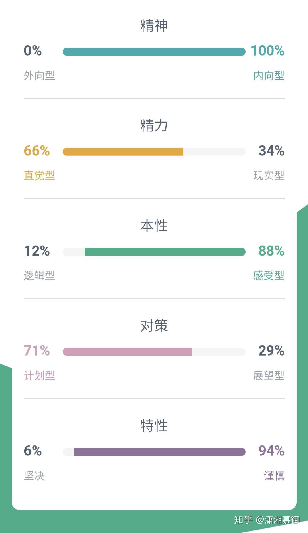Select the 谨慎 label

coord(274,475)
